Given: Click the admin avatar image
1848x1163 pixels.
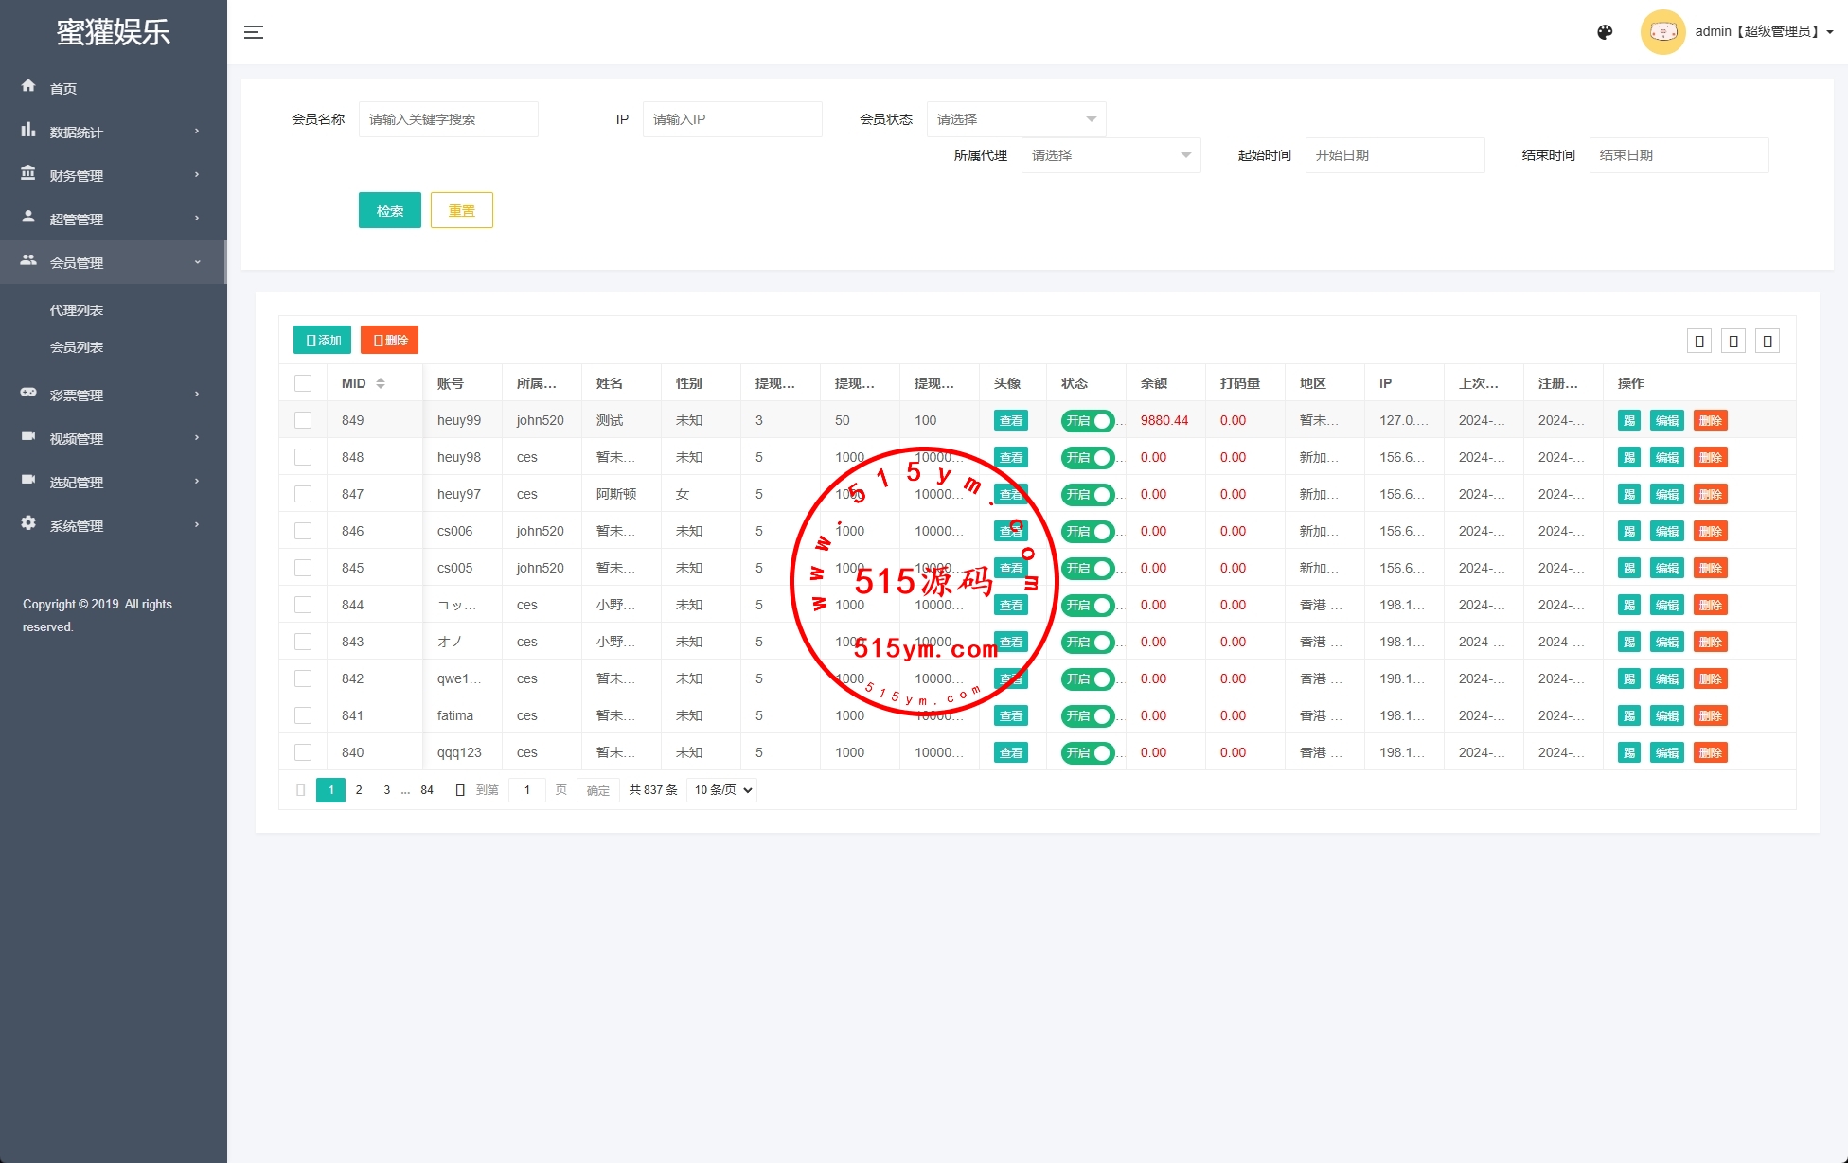Looking at the screenshot, I should click(x=1662, y=32).
